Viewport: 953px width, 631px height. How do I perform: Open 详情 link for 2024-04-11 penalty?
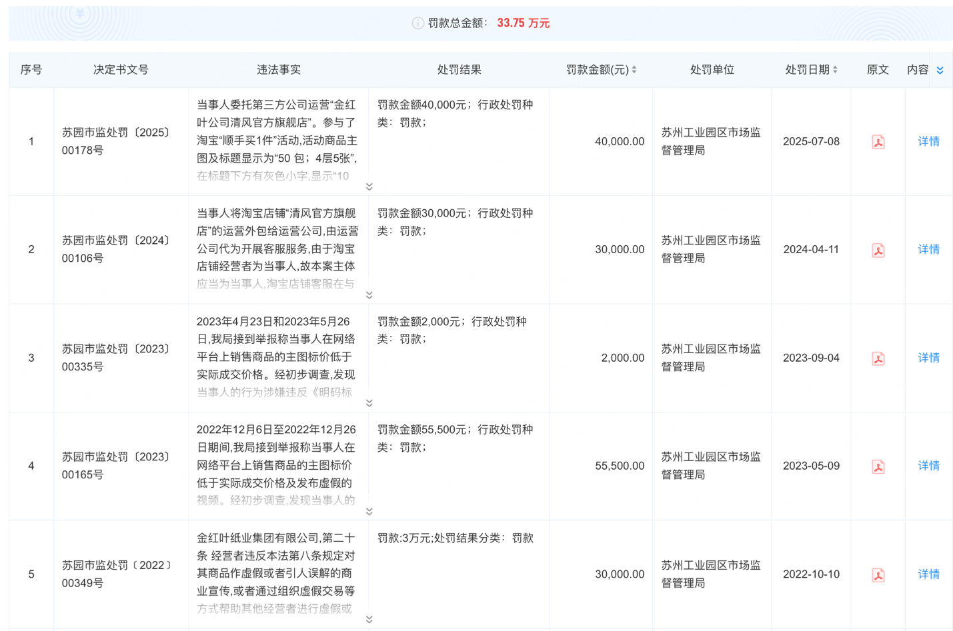click(x=928, y=249)
